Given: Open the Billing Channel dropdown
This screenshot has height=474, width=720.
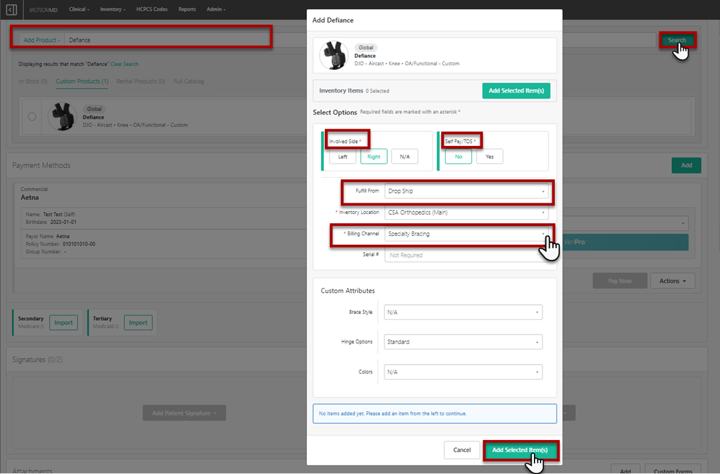Looking at the screenshot, I should click(x=466, y=234).
